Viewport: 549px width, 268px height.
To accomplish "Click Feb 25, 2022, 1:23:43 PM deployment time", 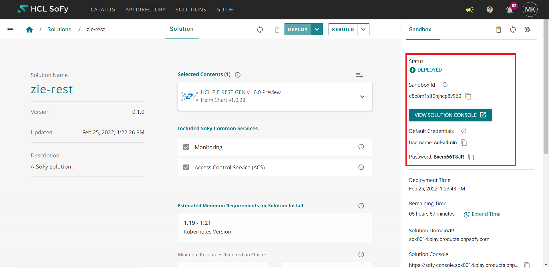I will point(437,189).
